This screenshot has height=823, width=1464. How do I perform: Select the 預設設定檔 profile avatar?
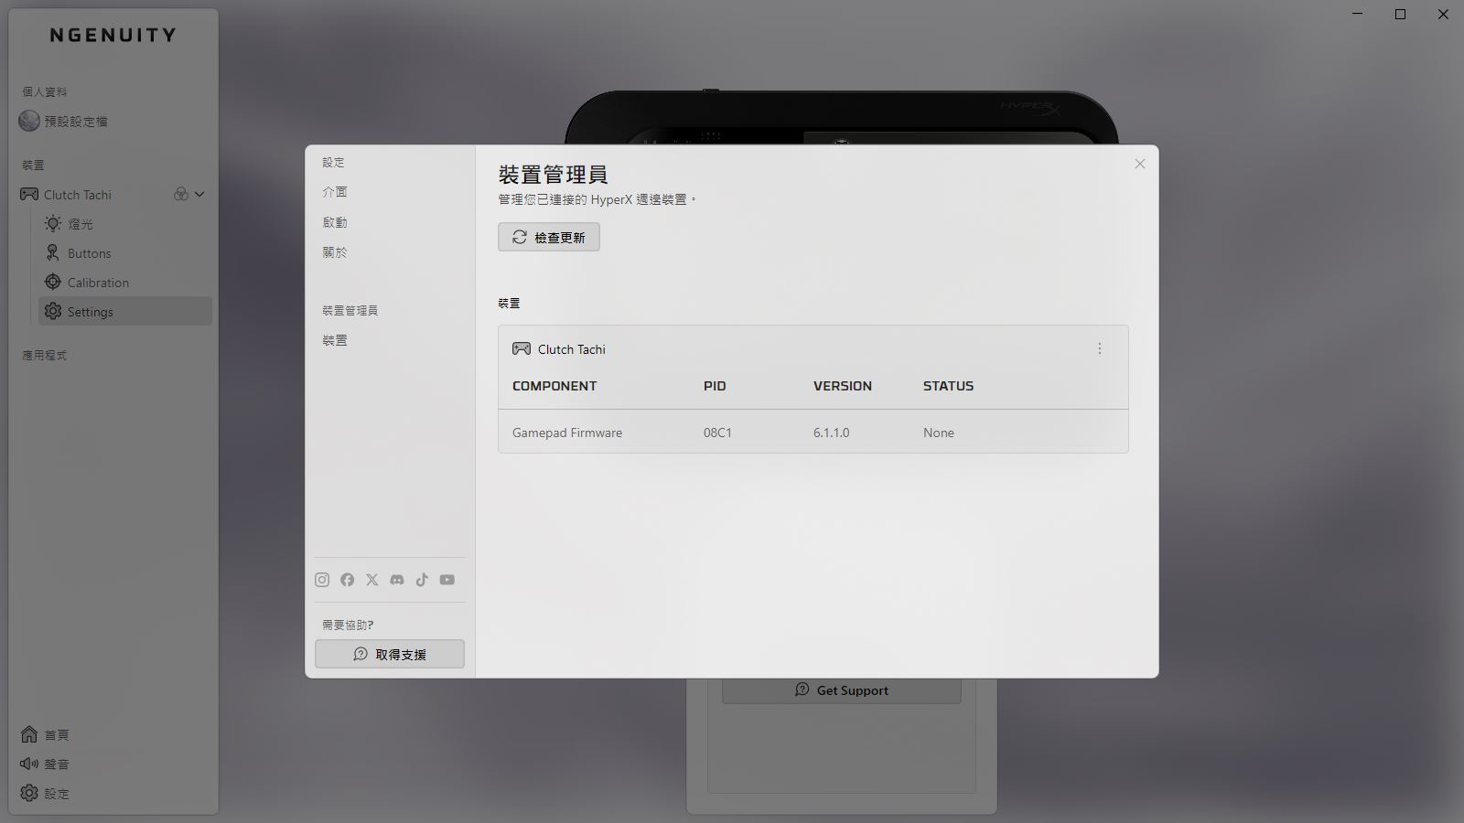coord(29,121)
